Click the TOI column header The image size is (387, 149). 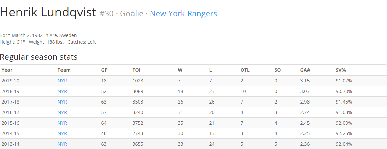coord(136,70)
